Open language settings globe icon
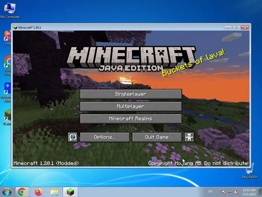This screenshot has width=262, height=197. pos(73,137)
